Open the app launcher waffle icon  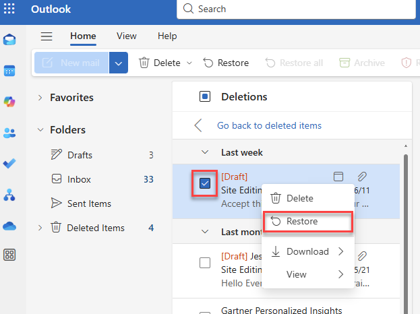pyautogui.click(x=10, y=9)
